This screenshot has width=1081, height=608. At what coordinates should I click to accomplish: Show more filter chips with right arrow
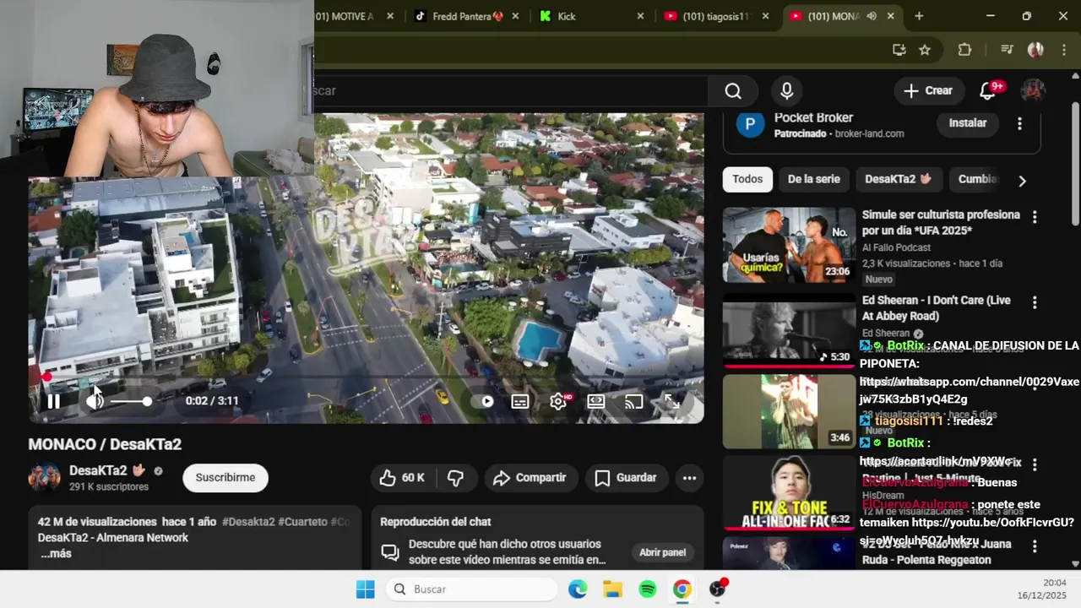coord(1022,180)
